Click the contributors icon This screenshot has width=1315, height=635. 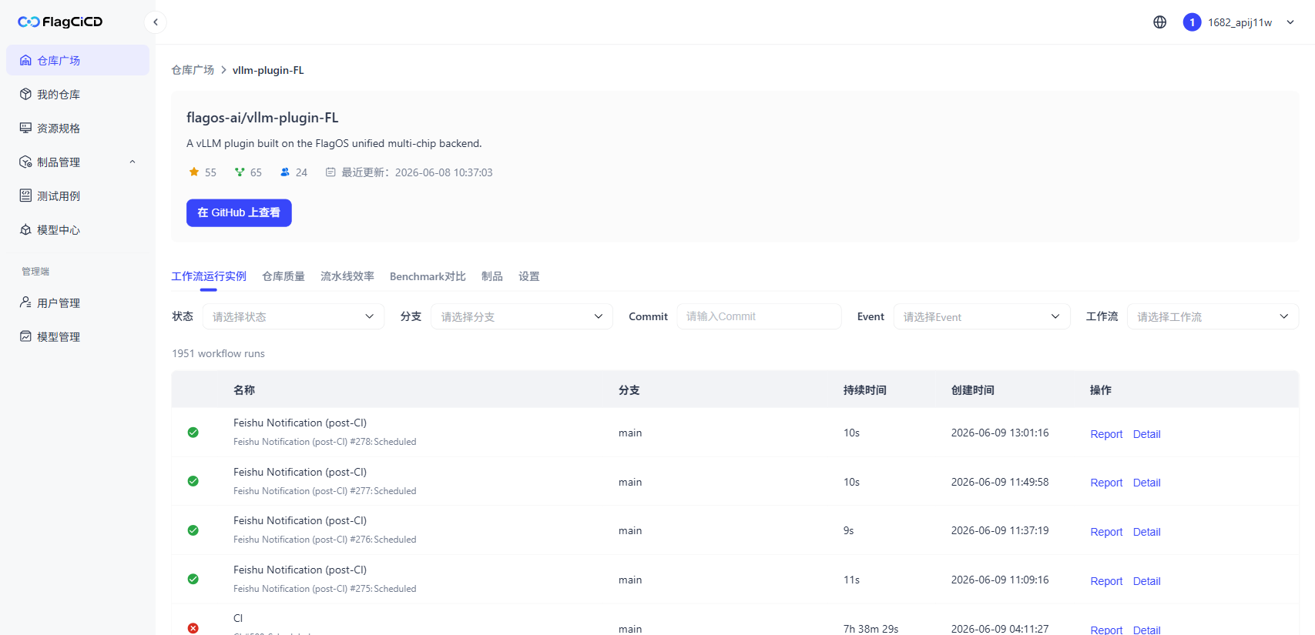(x=285, y=172)
